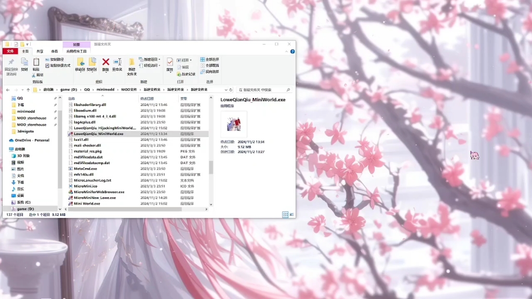Switch to large icons view toggle in status bar

coord(291,214)
